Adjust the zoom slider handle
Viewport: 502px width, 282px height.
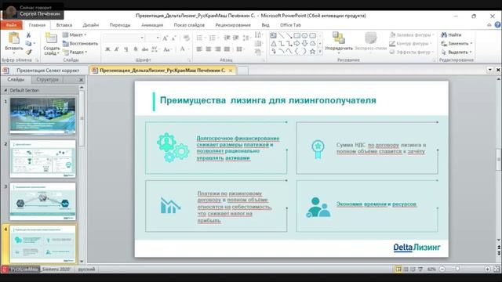(457, 269)
